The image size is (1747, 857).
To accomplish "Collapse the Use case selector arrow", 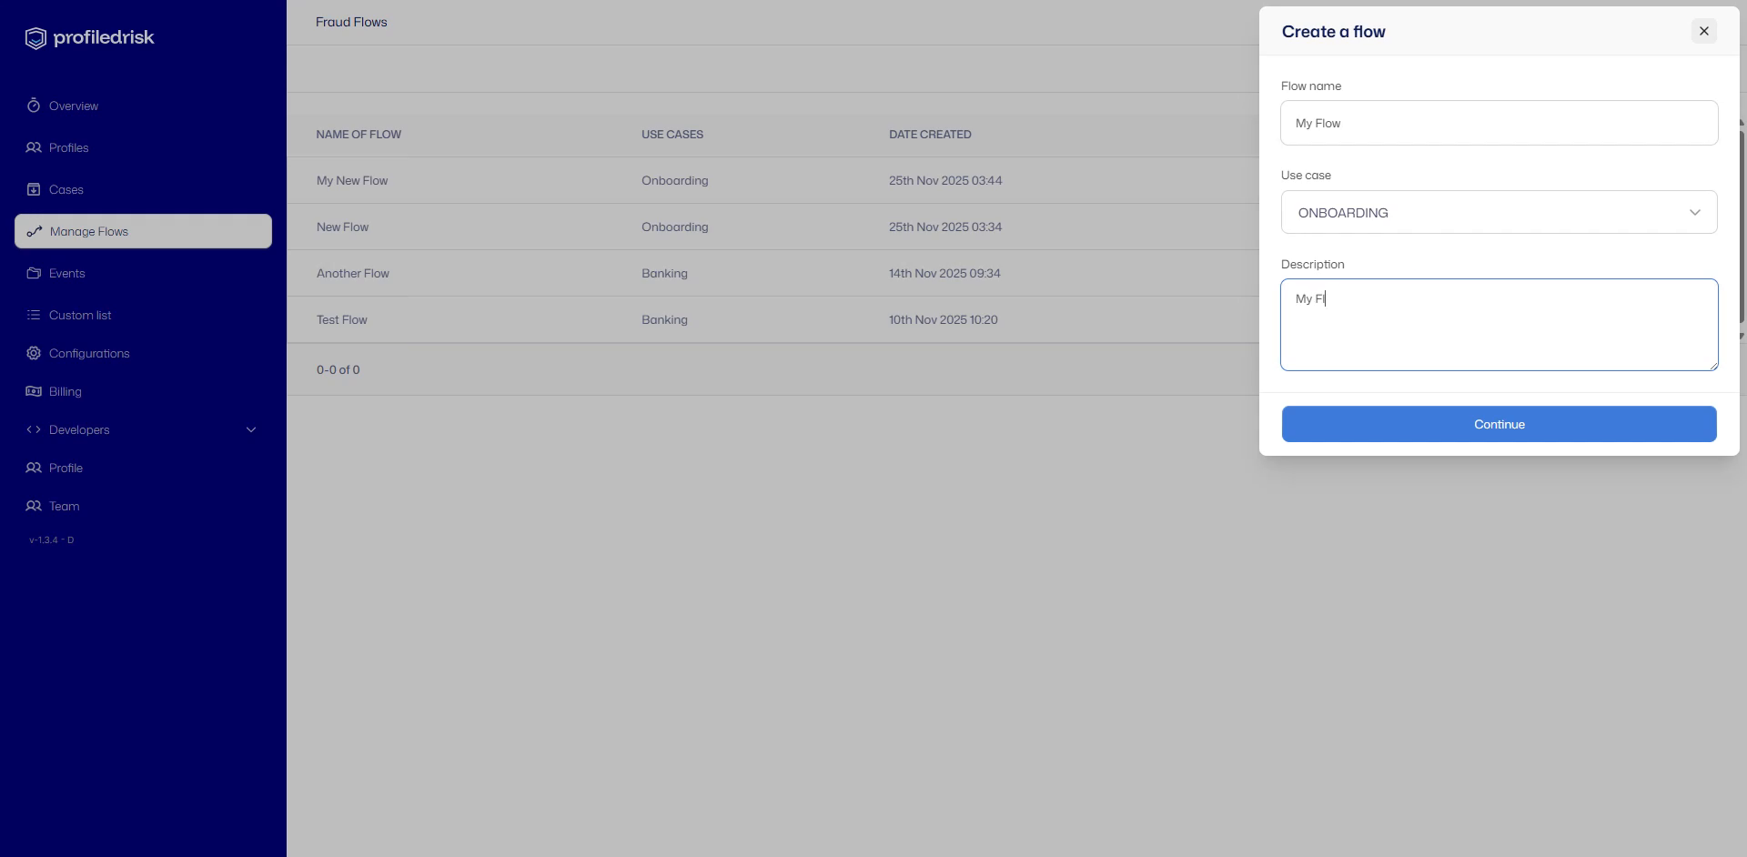I will pos(1694,212).
